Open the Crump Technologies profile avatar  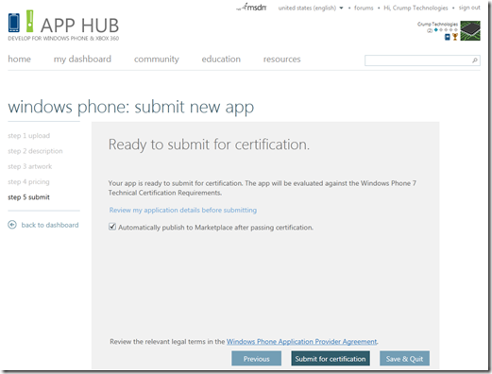pyautogui.click(x=470, y=30)
